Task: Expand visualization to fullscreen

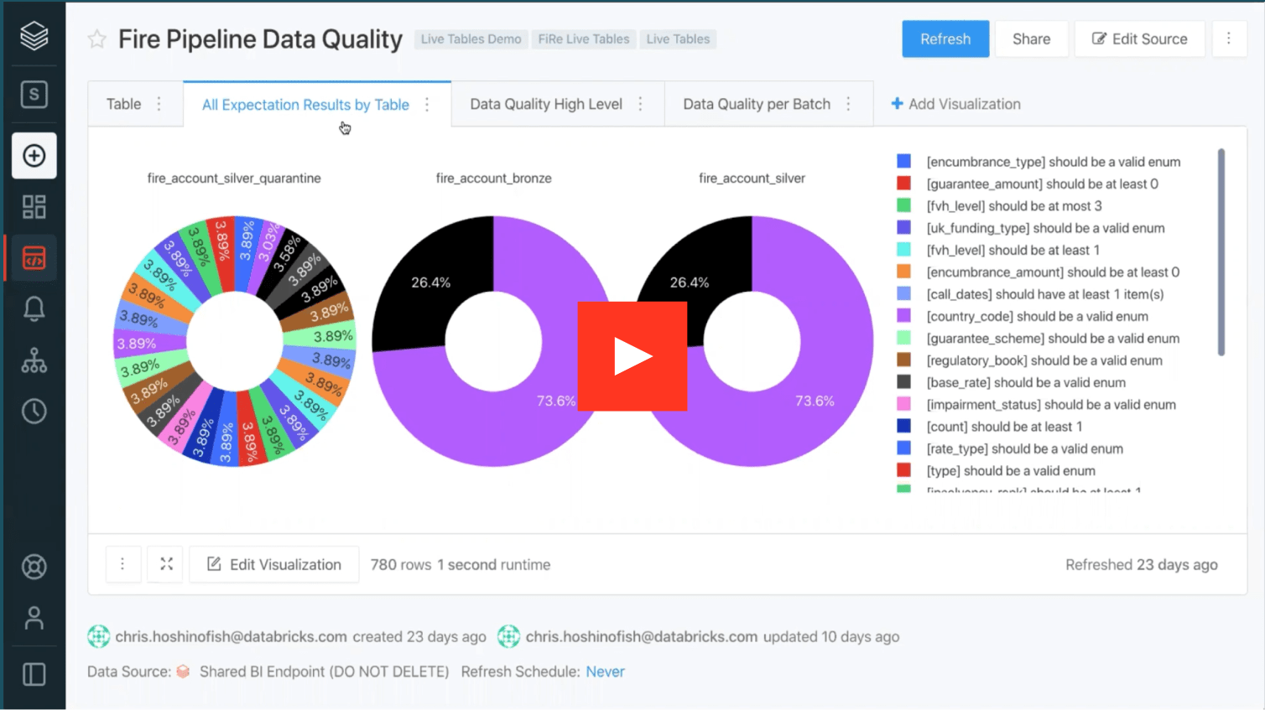Action: [x=166, y=564]
